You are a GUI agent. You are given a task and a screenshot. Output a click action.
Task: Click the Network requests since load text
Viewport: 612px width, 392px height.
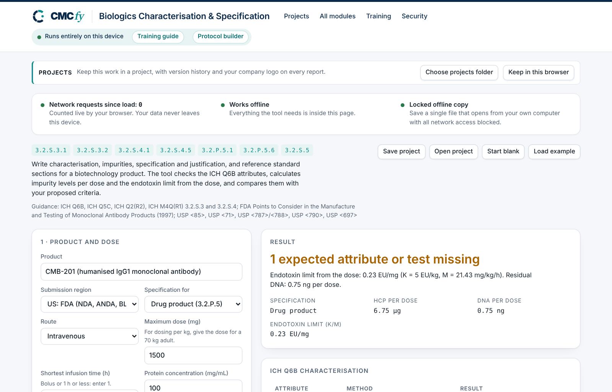click(x=96, y=105)
